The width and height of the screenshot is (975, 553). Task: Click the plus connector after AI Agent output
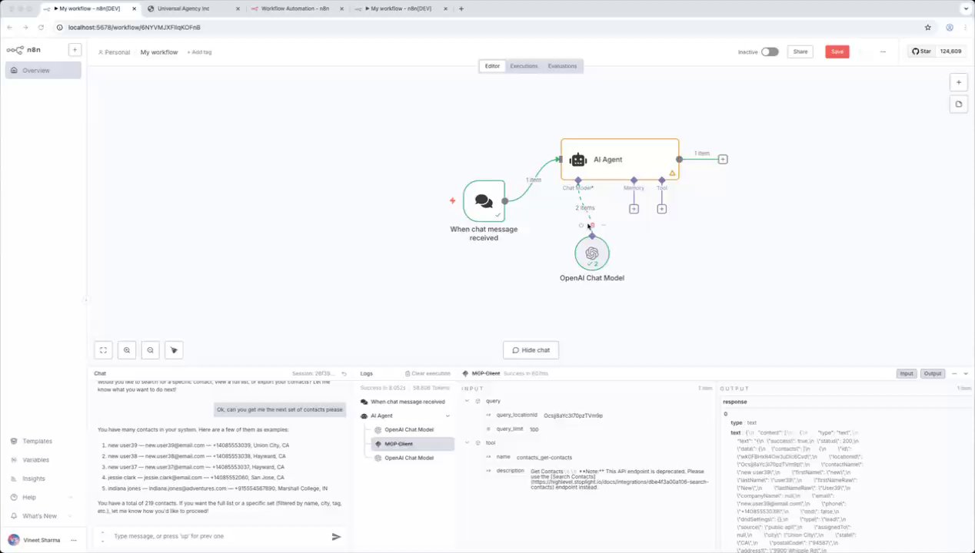tap(723, 159)
